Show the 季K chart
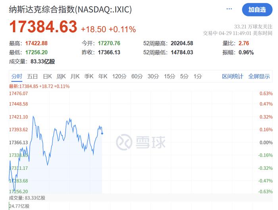This screenshot has height=210, width=278. click(89, 77)
